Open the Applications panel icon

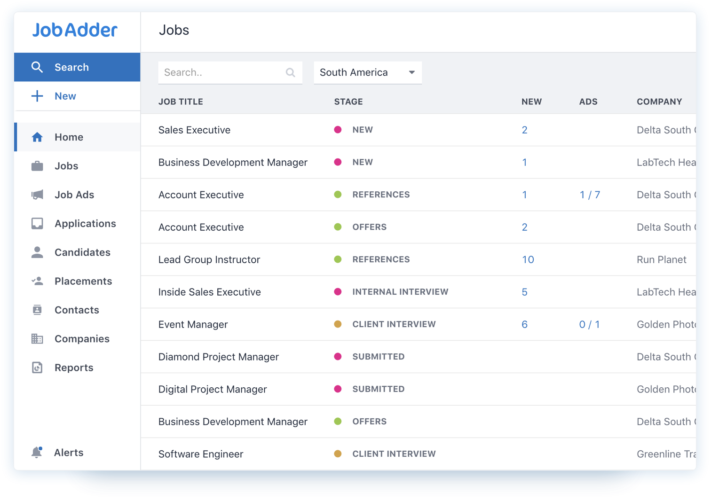pyautogui.click(x=37, y=223)
